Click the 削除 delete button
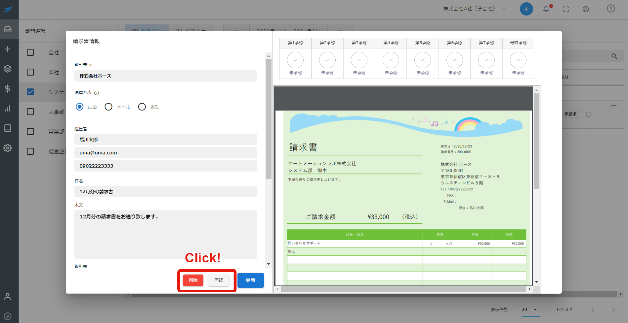628x323 pixels. tap(193, 280)
